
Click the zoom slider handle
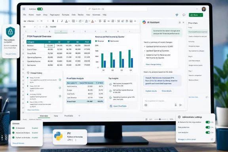coord(160,119)
